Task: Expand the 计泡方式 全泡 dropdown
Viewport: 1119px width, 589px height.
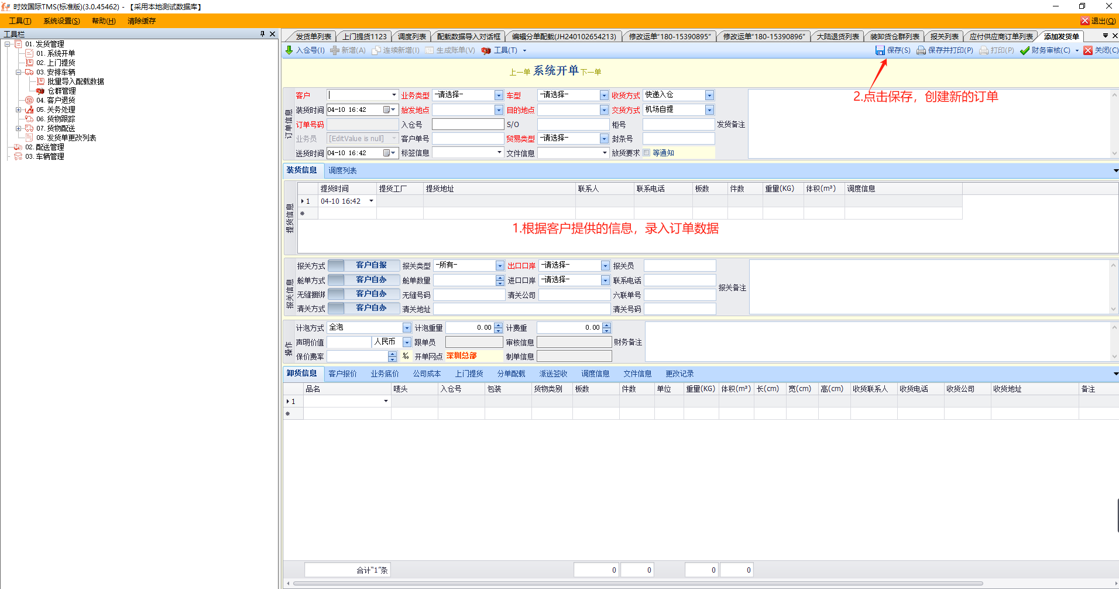Action: [x=407, y=328]
